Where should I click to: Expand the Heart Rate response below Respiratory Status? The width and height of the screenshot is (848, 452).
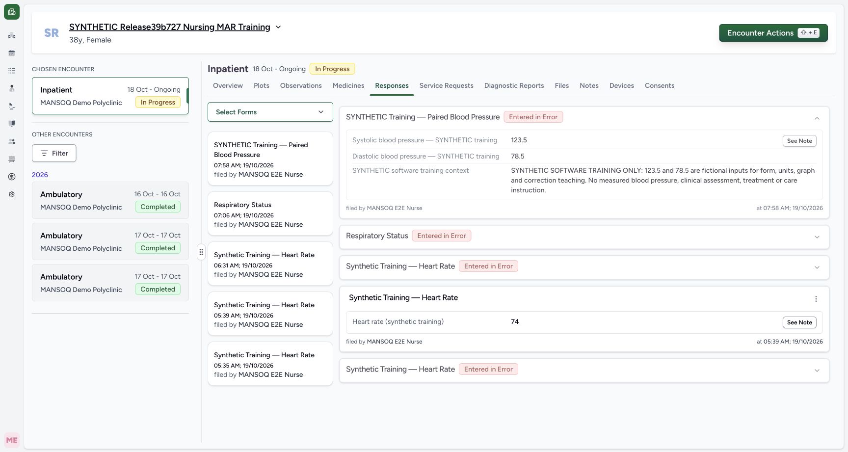pyautogui.click(x=817, y=267)
